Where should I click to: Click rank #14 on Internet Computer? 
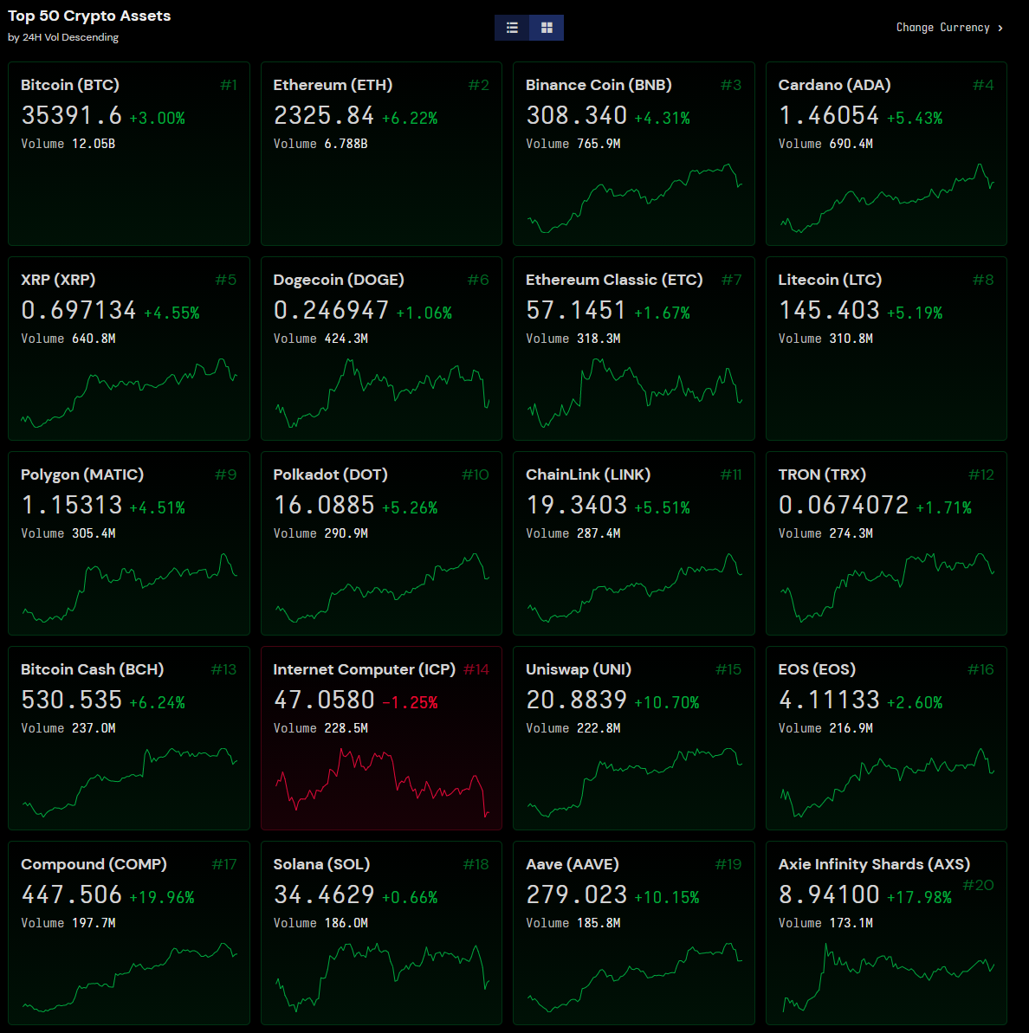476,669
